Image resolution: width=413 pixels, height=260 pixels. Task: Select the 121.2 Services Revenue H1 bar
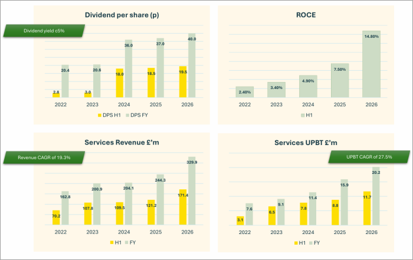pyautogui.click(x=151, y=212)
